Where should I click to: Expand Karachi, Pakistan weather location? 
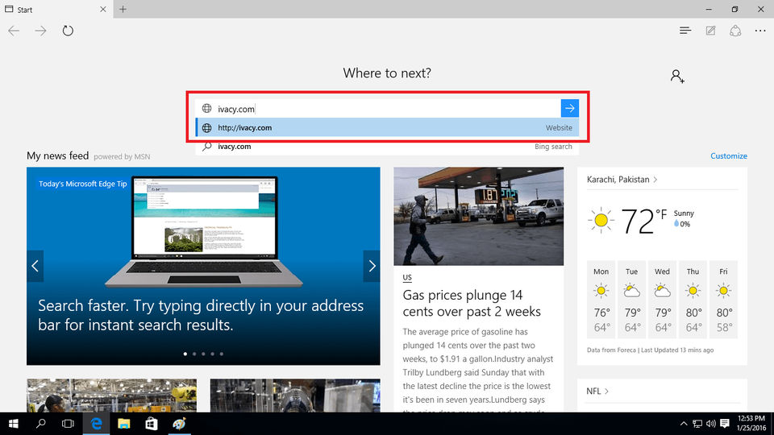[x=622, y=180]
